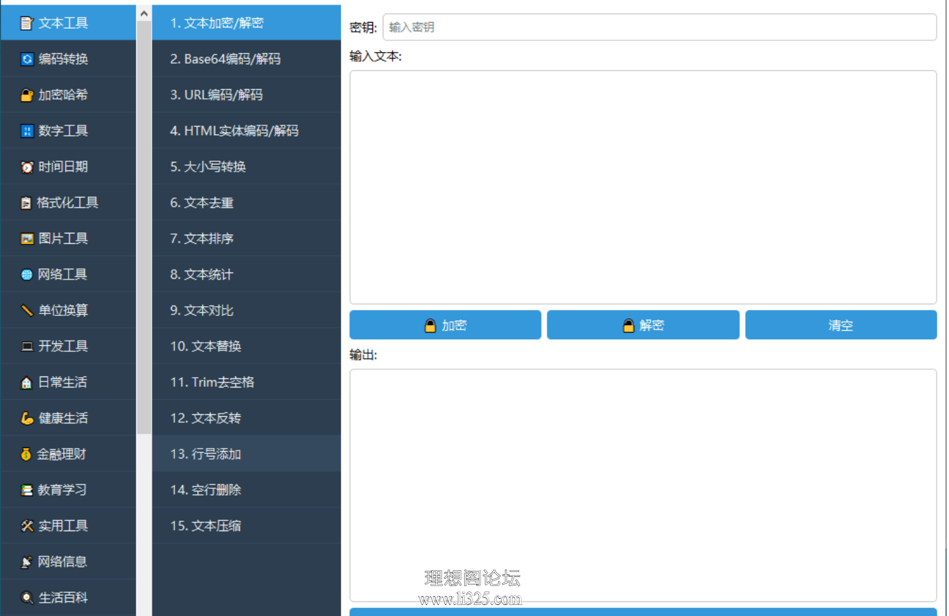Open 金融理财 category label
The image size is (949, 616).
click(62, 454)
